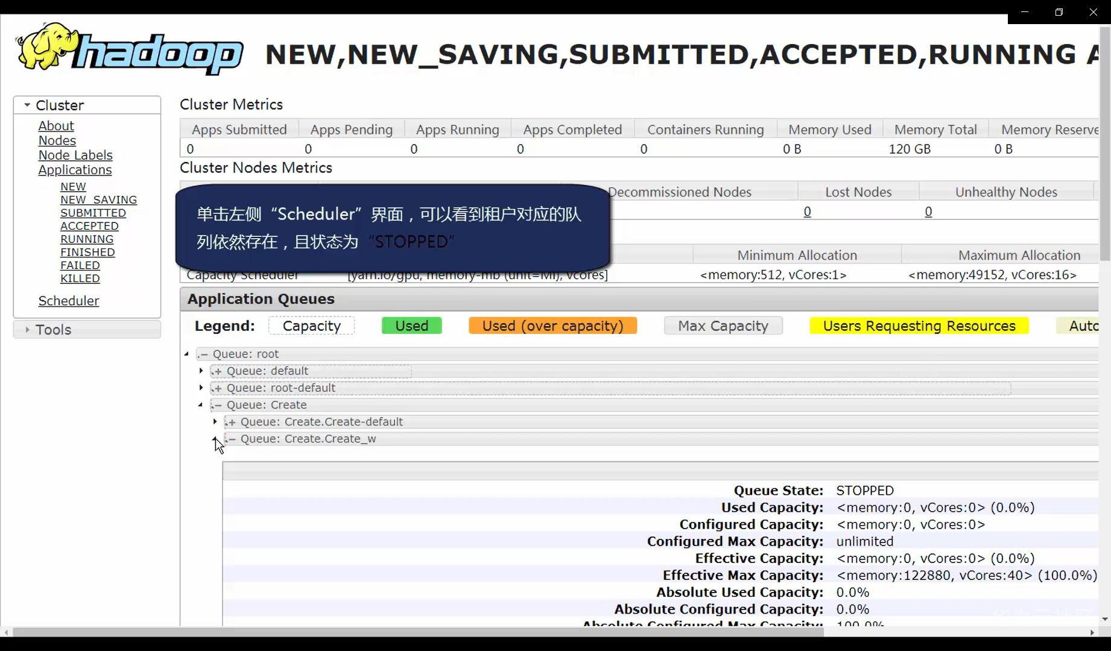Expand the default queue arrow
This screenshot has height=651, width=1111.
tap(201, 371)
